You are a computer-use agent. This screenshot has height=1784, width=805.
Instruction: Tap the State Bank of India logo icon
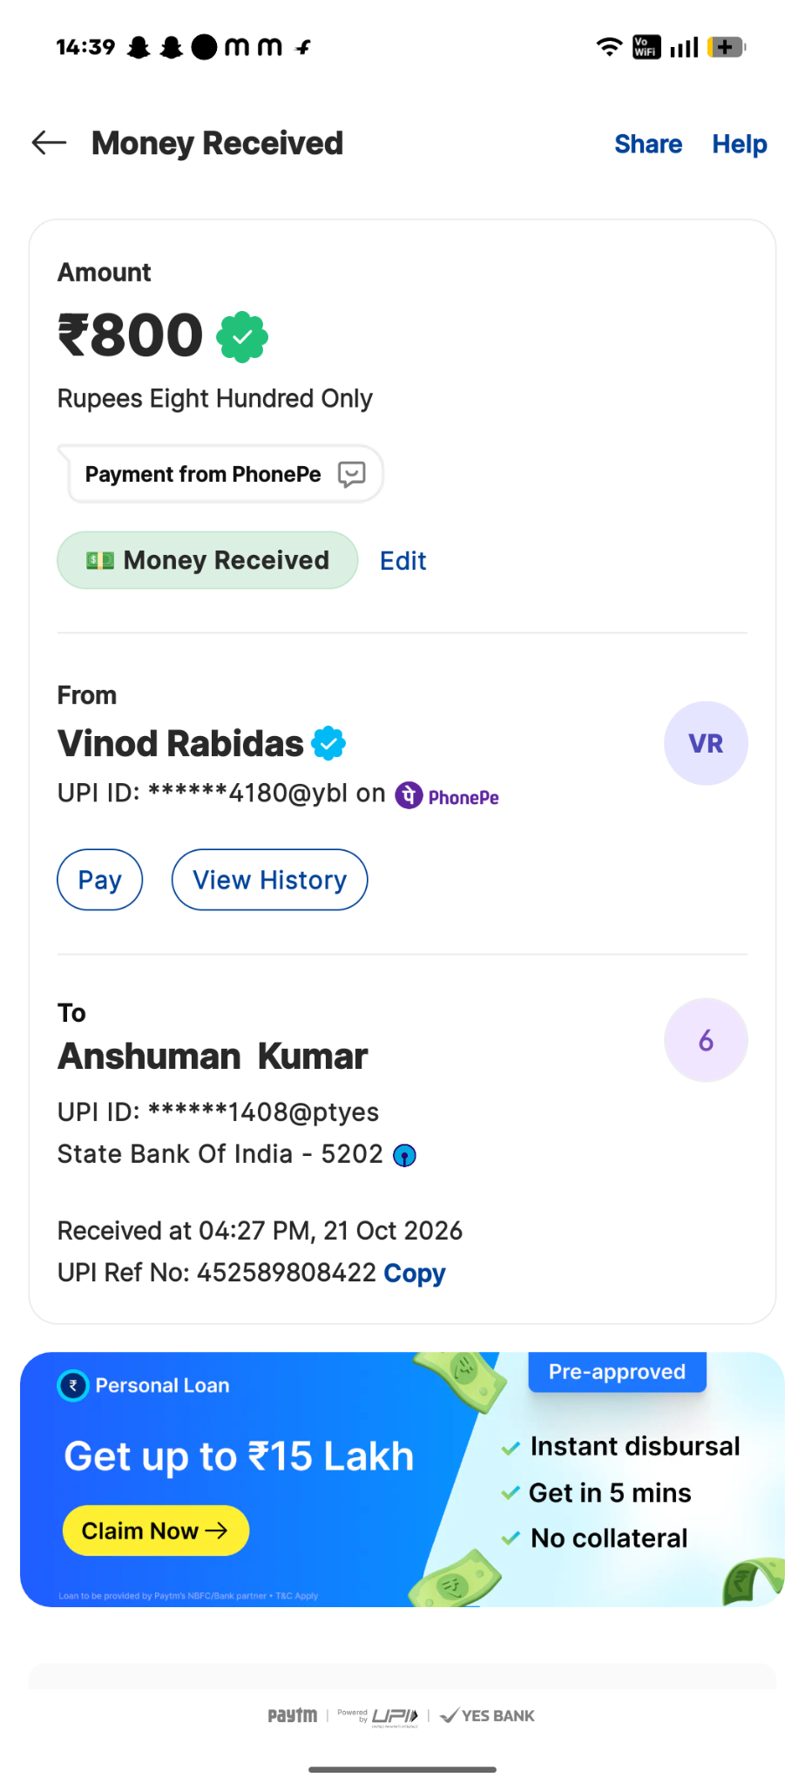(x=404, y=1155)
